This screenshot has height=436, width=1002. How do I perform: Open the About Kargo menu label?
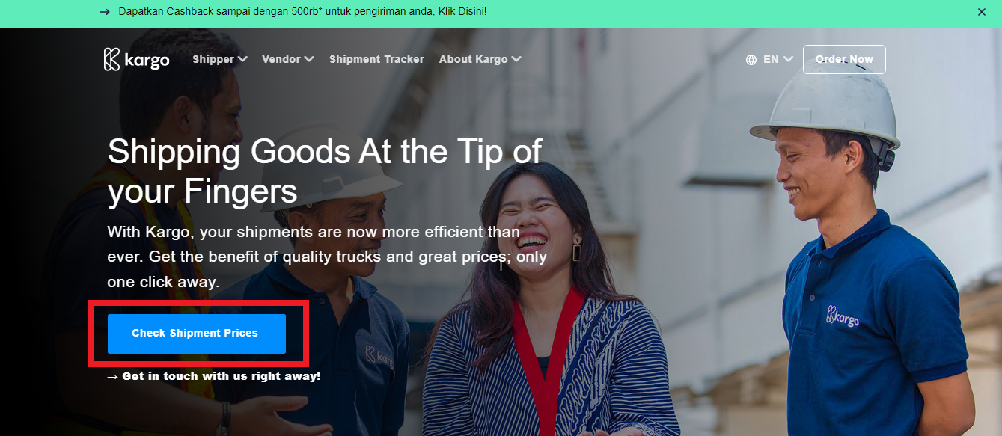coord(474,59)
